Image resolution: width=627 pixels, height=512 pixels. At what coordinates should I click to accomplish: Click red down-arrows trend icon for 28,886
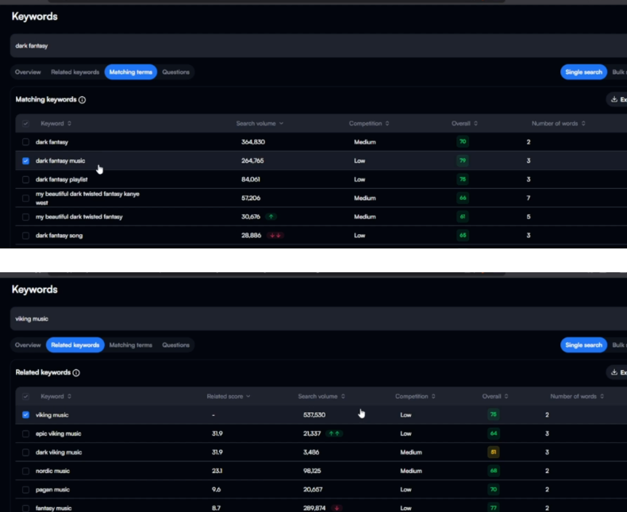pos(275,236)
